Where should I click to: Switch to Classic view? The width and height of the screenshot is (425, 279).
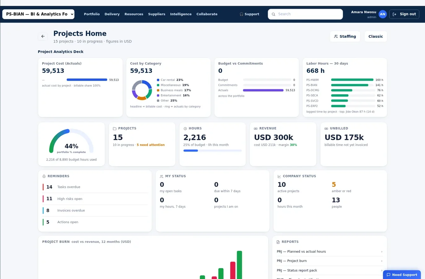376,37
